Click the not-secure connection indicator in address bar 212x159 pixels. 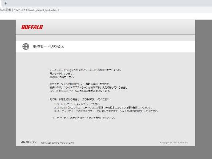6,10
